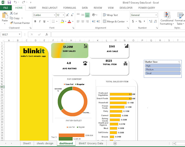The width and height of the screenshot is (185, 147).
Task: Paste clipboard contents
Action: (5, 17)
